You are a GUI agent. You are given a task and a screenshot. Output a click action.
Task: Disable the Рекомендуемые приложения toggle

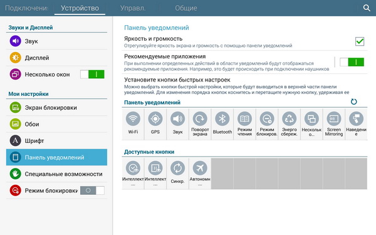pos(352,62)
